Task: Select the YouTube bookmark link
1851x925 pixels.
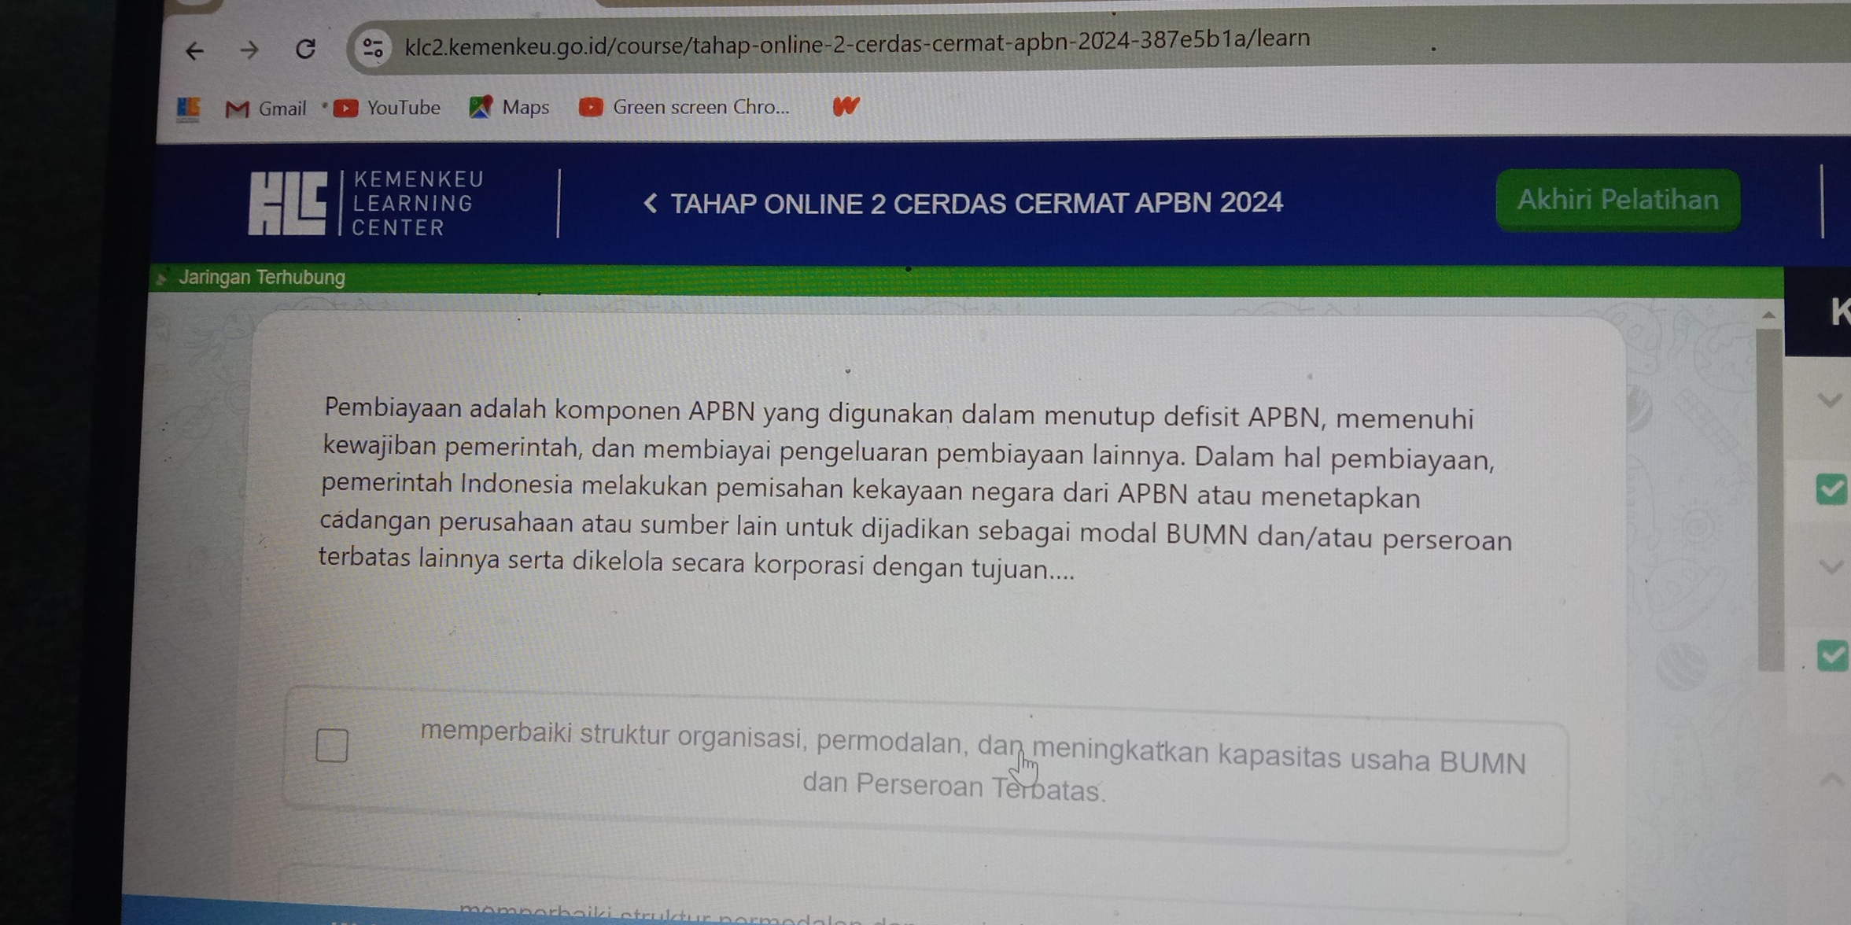Action: pyautogui.click(x=387, y=106)
